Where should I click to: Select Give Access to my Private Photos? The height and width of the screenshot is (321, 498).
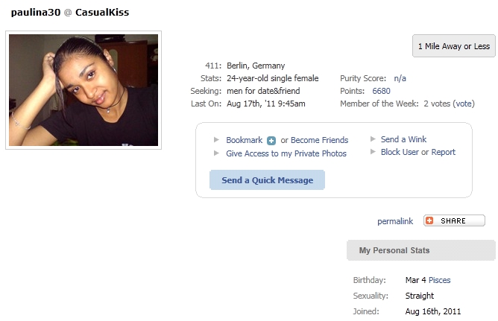point(286,153)
